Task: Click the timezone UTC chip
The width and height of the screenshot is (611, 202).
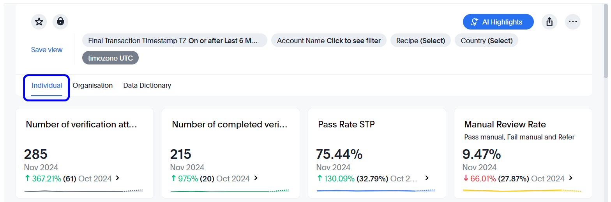Action: (x=110, y=58)
